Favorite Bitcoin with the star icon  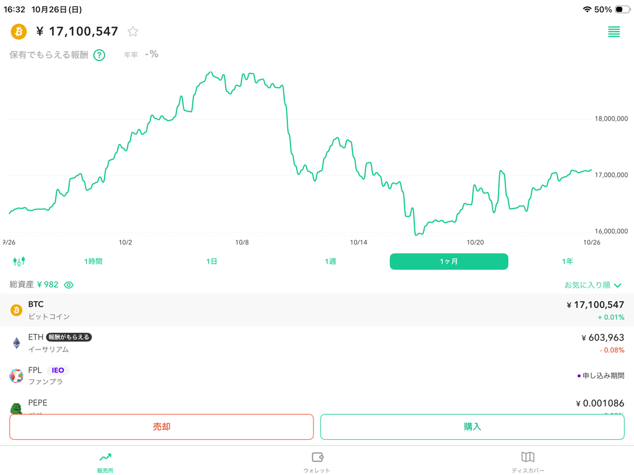pos(132,32)
